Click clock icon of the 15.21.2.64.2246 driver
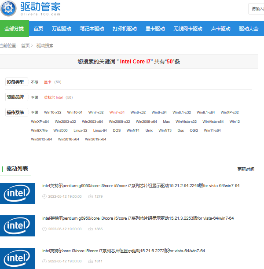Viewport: 264px width, 269px height. pyautogui.click(x=44, y=196)
